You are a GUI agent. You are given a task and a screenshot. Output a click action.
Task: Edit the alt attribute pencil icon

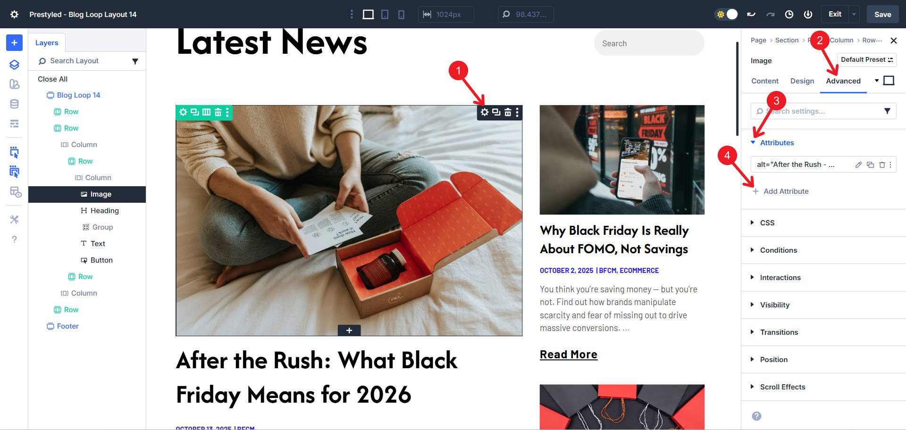(x=858, y=165)
